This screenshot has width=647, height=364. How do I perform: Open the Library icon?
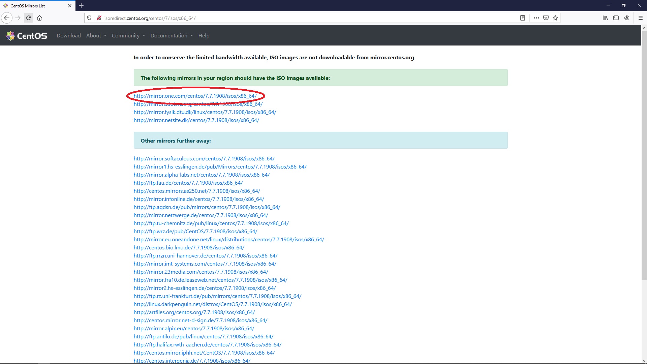605,18
